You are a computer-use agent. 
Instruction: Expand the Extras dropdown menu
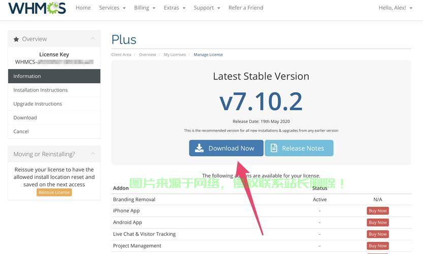[x=174, y=8]
